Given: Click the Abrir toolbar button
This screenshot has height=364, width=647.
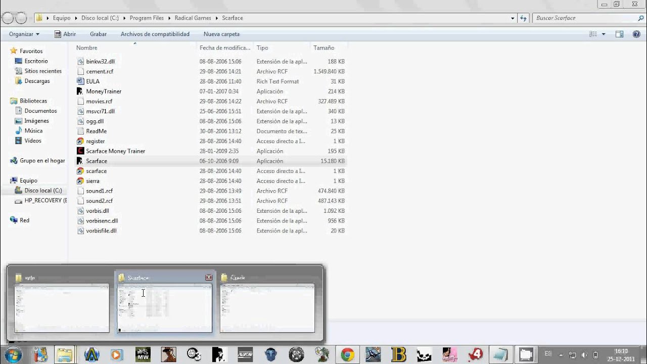Looking at the screenshot, I should 65,34.
